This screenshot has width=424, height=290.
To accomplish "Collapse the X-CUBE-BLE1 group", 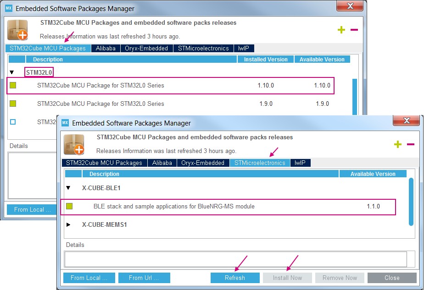I will tap(68, 188).
